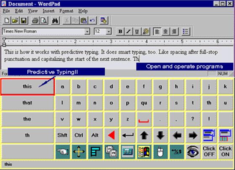Image resolution: width=235 pixels, height=170 pixels.
Task: Click the red backspace triangle key
Action: coord(111,135)
